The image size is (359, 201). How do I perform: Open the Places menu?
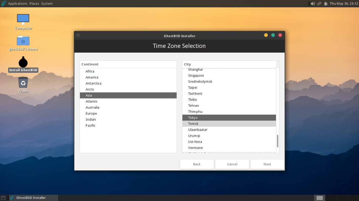(34, 4)
